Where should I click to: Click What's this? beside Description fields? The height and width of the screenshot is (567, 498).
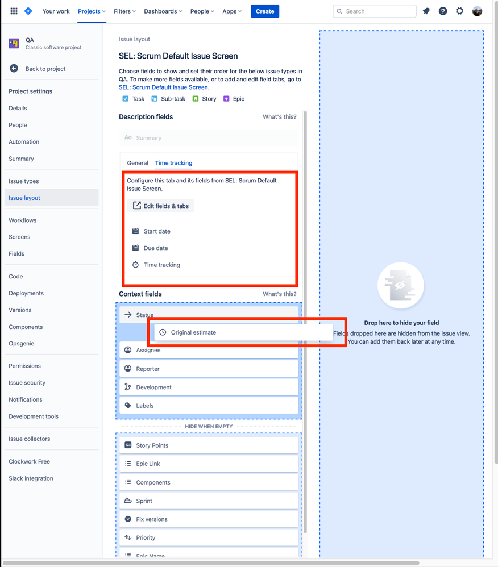279,117
